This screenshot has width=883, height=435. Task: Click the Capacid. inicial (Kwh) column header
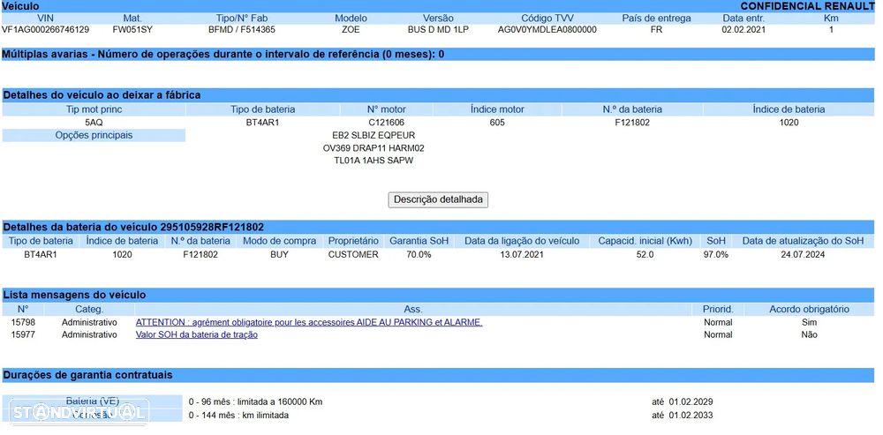[645, 241]
